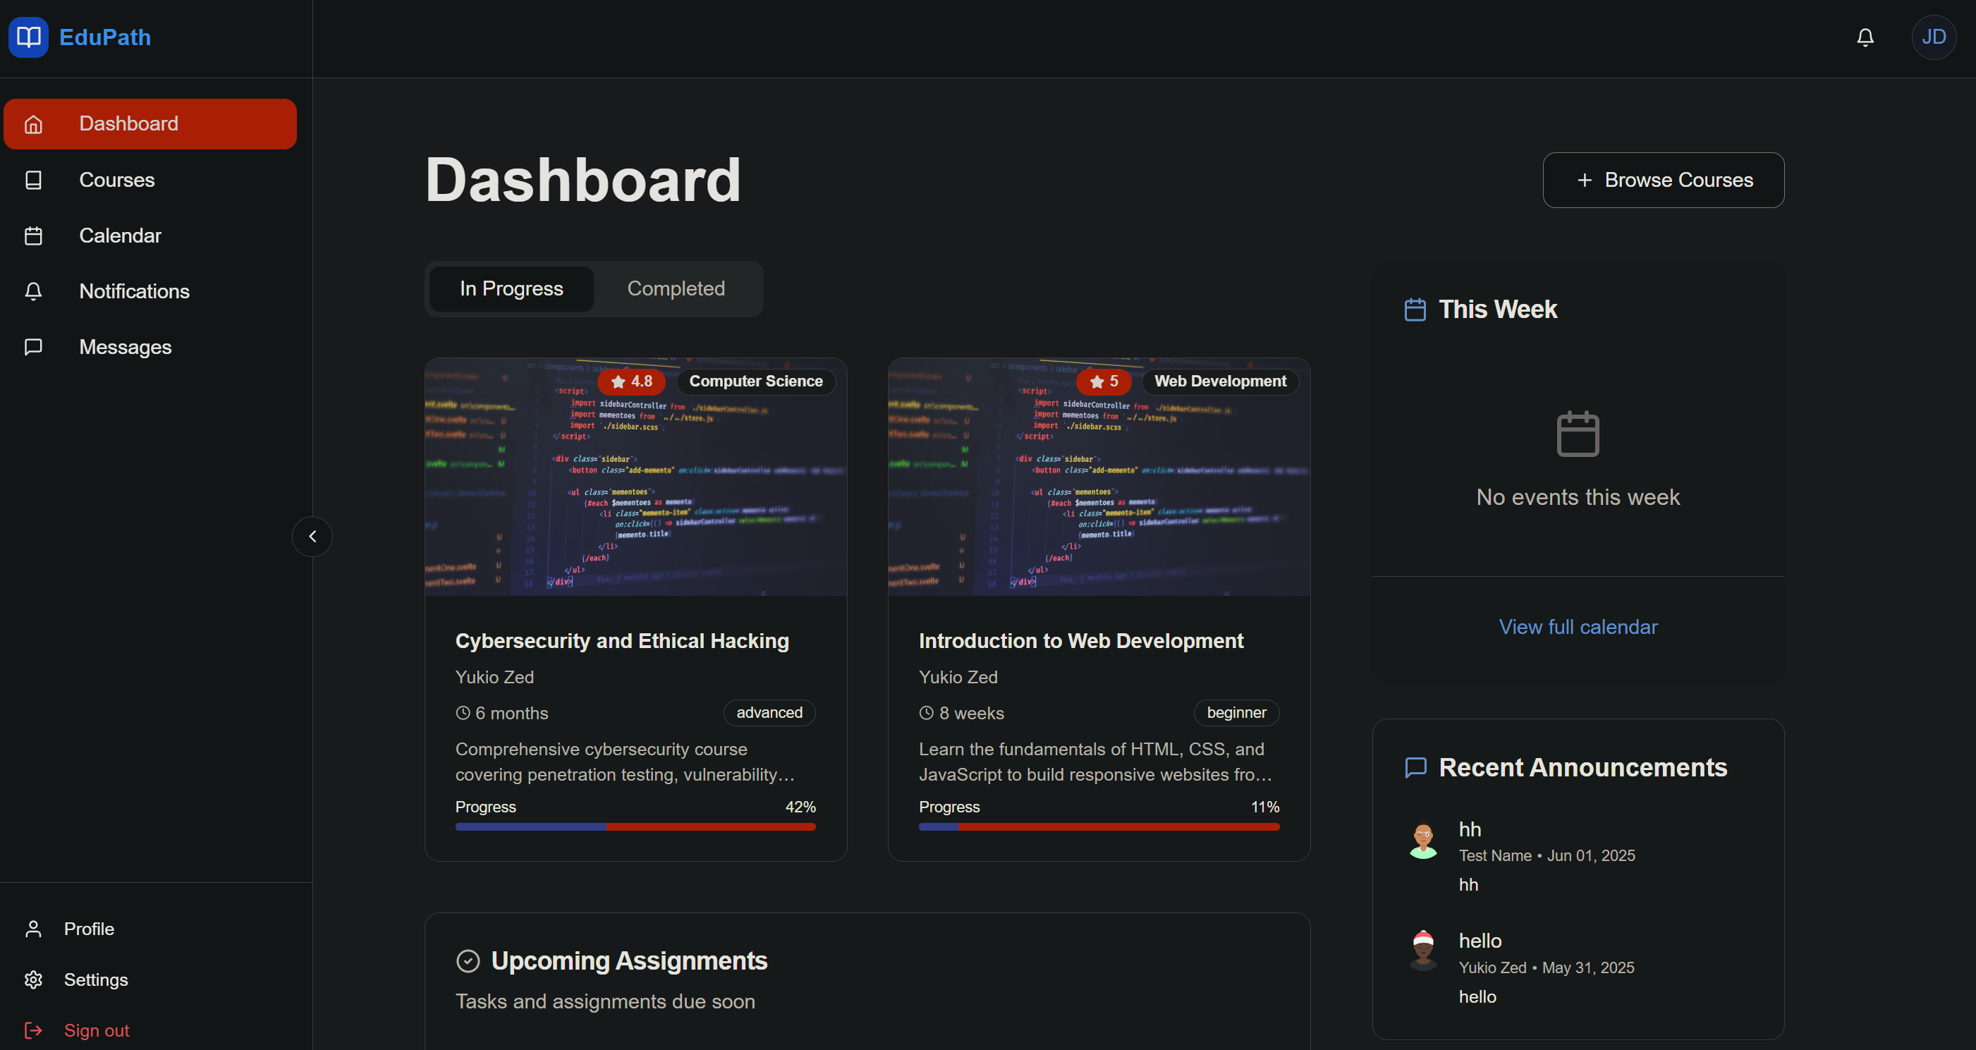Click the Profile person icon

point(33,929)
